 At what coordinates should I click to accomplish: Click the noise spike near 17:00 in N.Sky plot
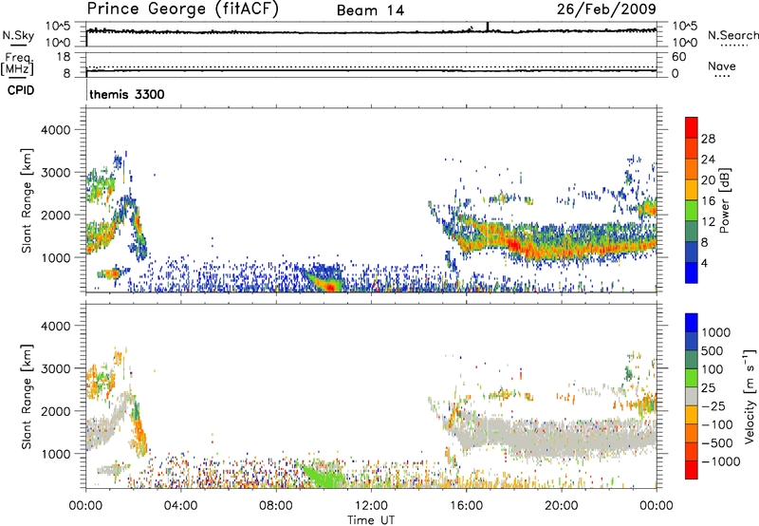(488, 27)
